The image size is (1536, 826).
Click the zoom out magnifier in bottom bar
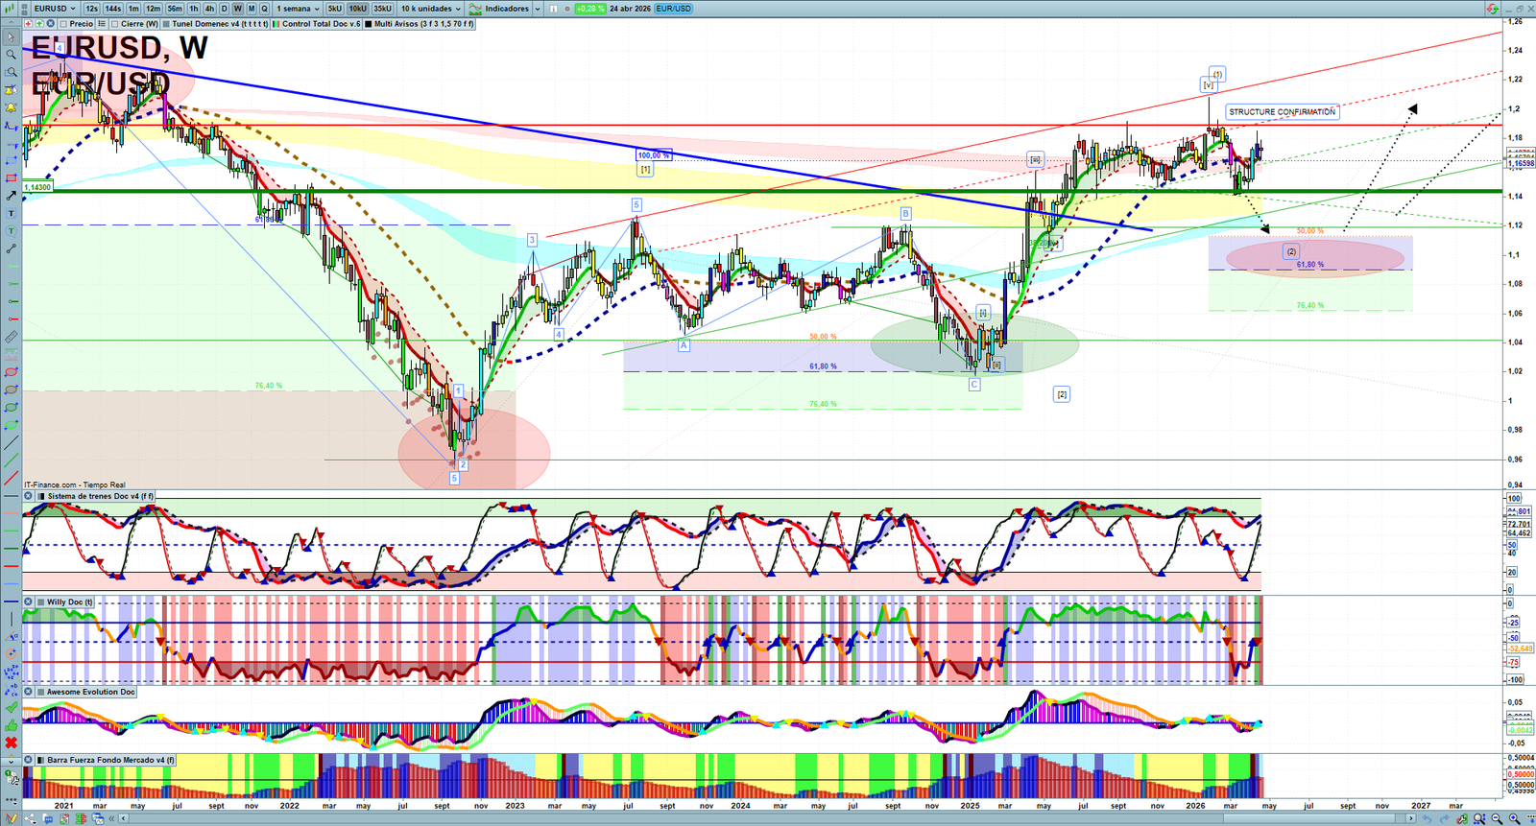(x=1497, y=818)
